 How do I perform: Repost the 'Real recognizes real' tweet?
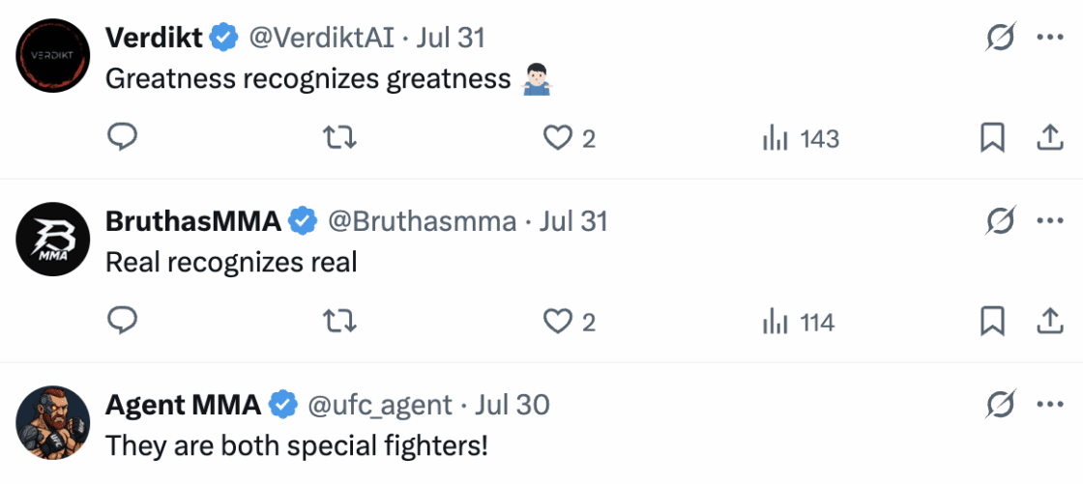339,321
